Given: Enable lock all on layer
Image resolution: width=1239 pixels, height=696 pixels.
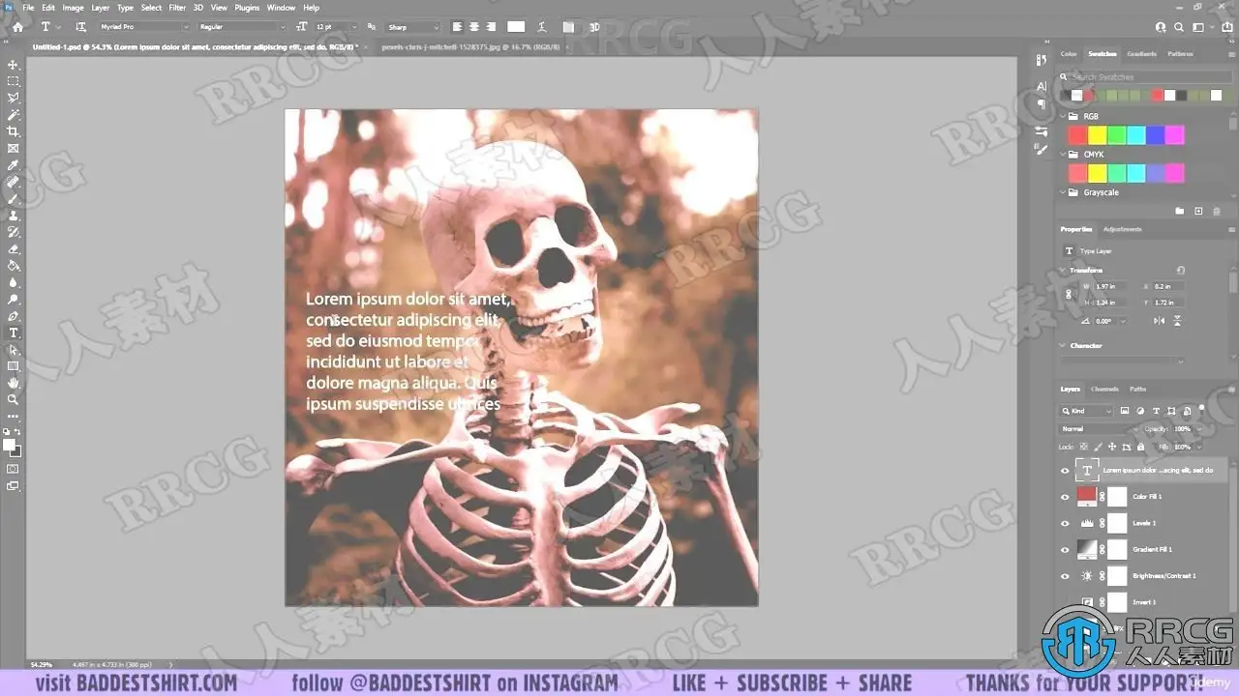Looking at the screenshot, I should pos(1140,447).
